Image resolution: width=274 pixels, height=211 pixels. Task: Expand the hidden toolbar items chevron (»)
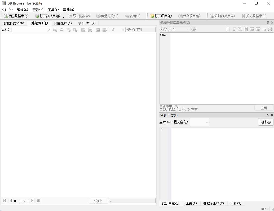pos(123,30)
